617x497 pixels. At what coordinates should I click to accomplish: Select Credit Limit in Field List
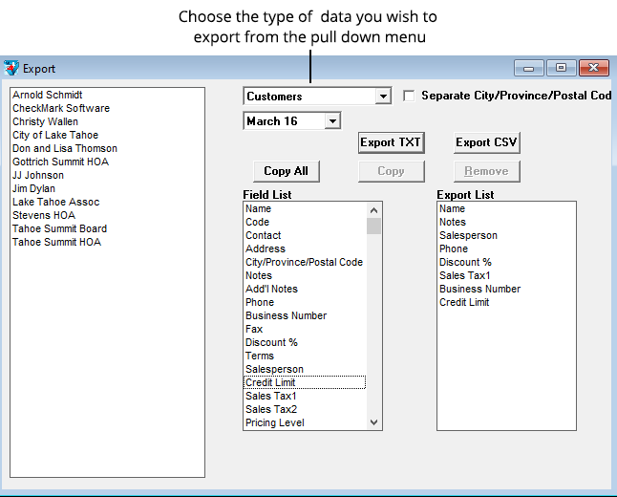coord(270,382)
